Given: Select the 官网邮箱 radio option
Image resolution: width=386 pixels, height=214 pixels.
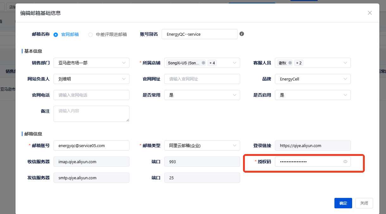Looking at the screenshot, I should pos(56,34).
